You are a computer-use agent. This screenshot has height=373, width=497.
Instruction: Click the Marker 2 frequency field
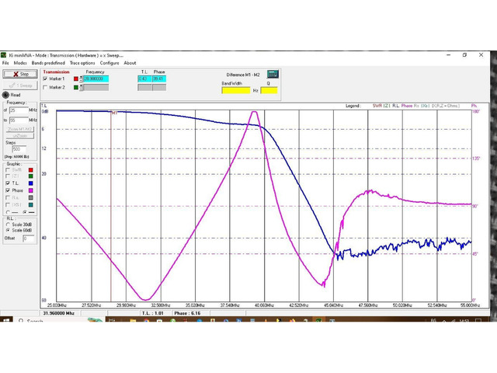(96, 87)
